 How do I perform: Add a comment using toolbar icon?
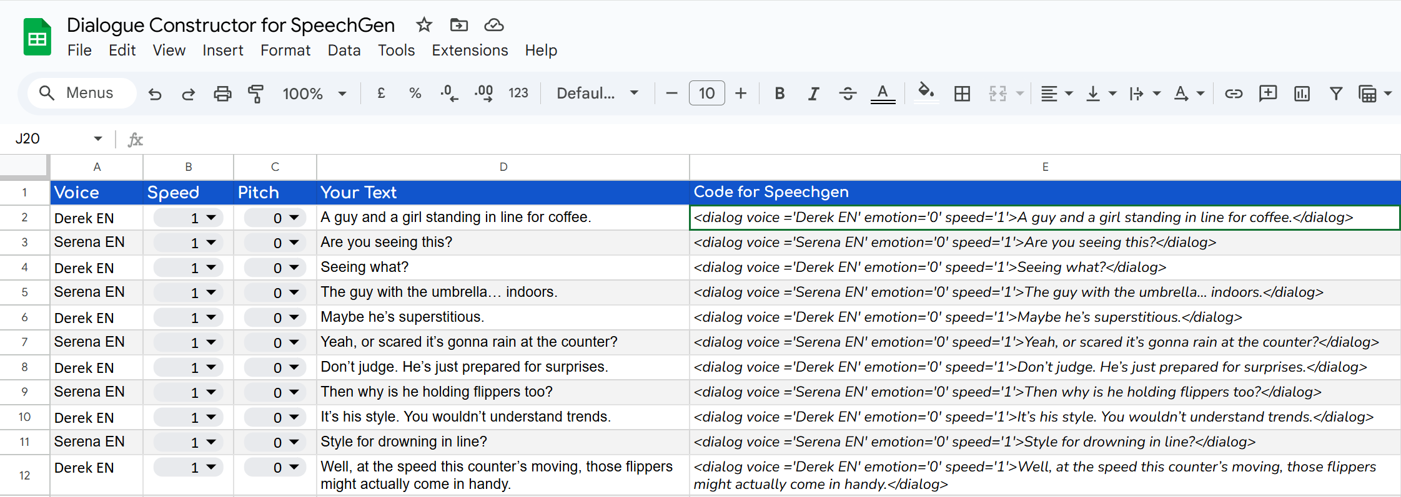(x=1267, y=94)
